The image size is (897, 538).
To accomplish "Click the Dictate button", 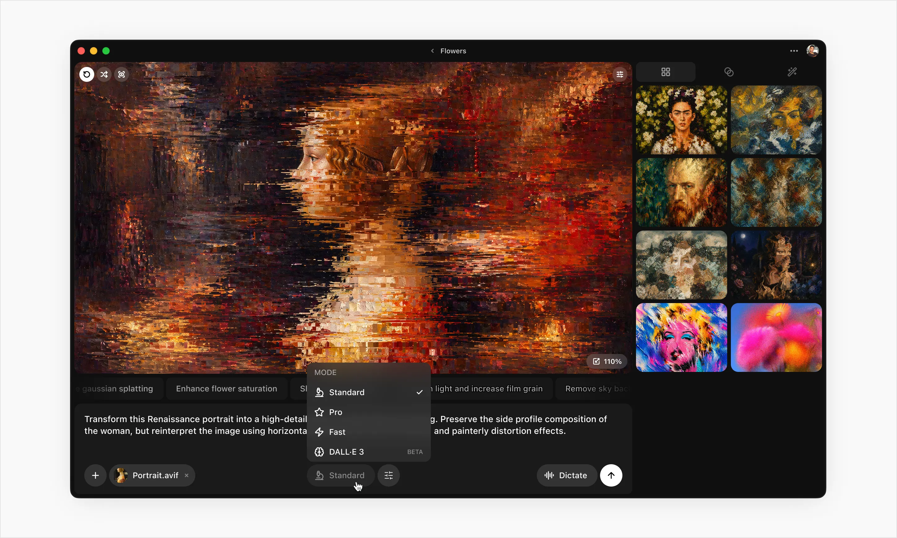I will tap(567, 475).
